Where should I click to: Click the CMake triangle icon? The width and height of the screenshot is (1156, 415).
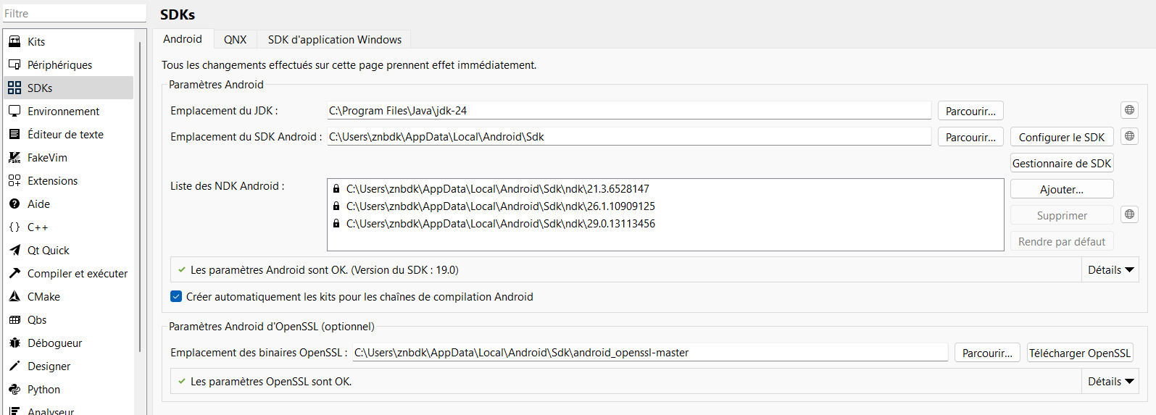point(14,296)
